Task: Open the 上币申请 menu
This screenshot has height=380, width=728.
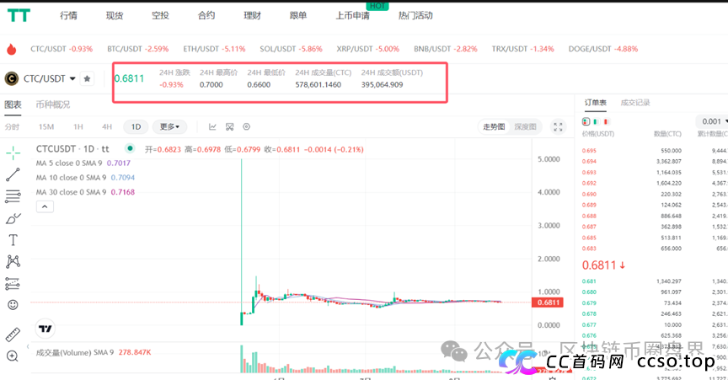Action: tap(353, 16)
